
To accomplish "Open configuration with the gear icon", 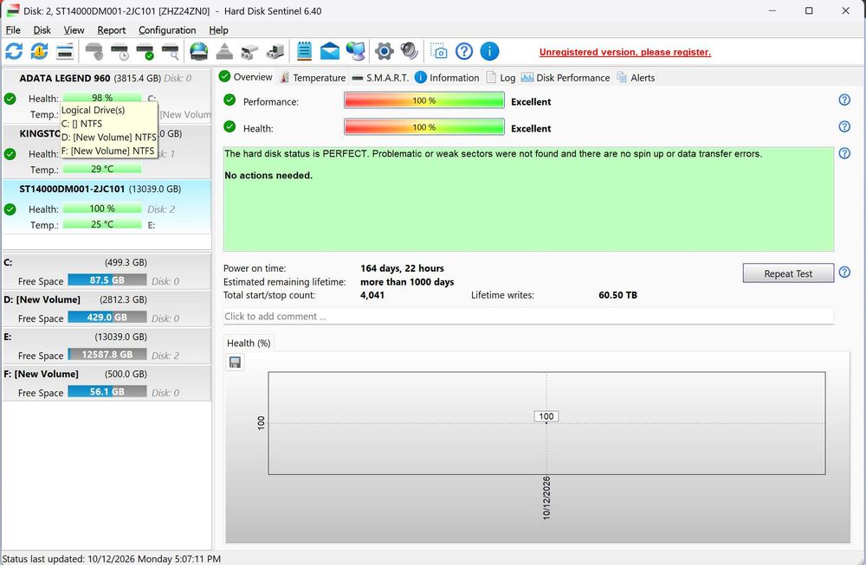I will pos(384,51).
